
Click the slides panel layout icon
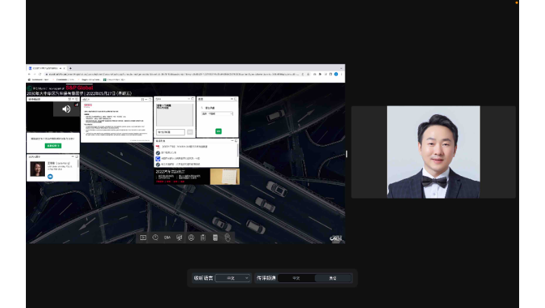(x=142, y=99)
